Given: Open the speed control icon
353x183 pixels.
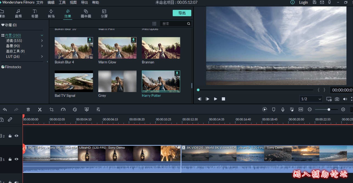Looking at the screenshot, I should (x=63, y=110).
